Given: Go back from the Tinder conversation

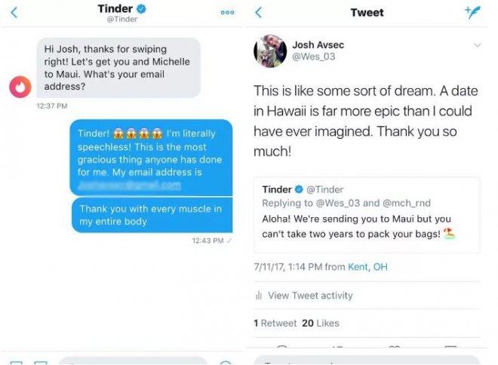Looking at the screenshot, I should click(x=14, y=12).
